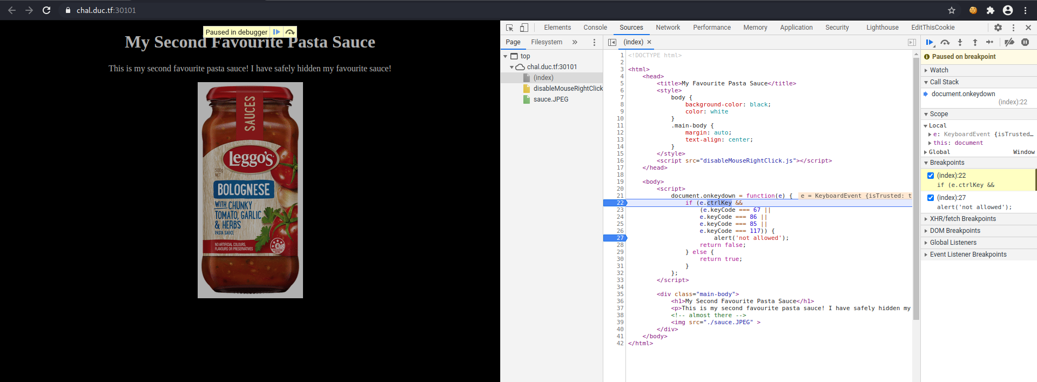Screen dimensions: 1037x382
Task: Toggle pause on exceptions icon
Action: [1025, 42]
